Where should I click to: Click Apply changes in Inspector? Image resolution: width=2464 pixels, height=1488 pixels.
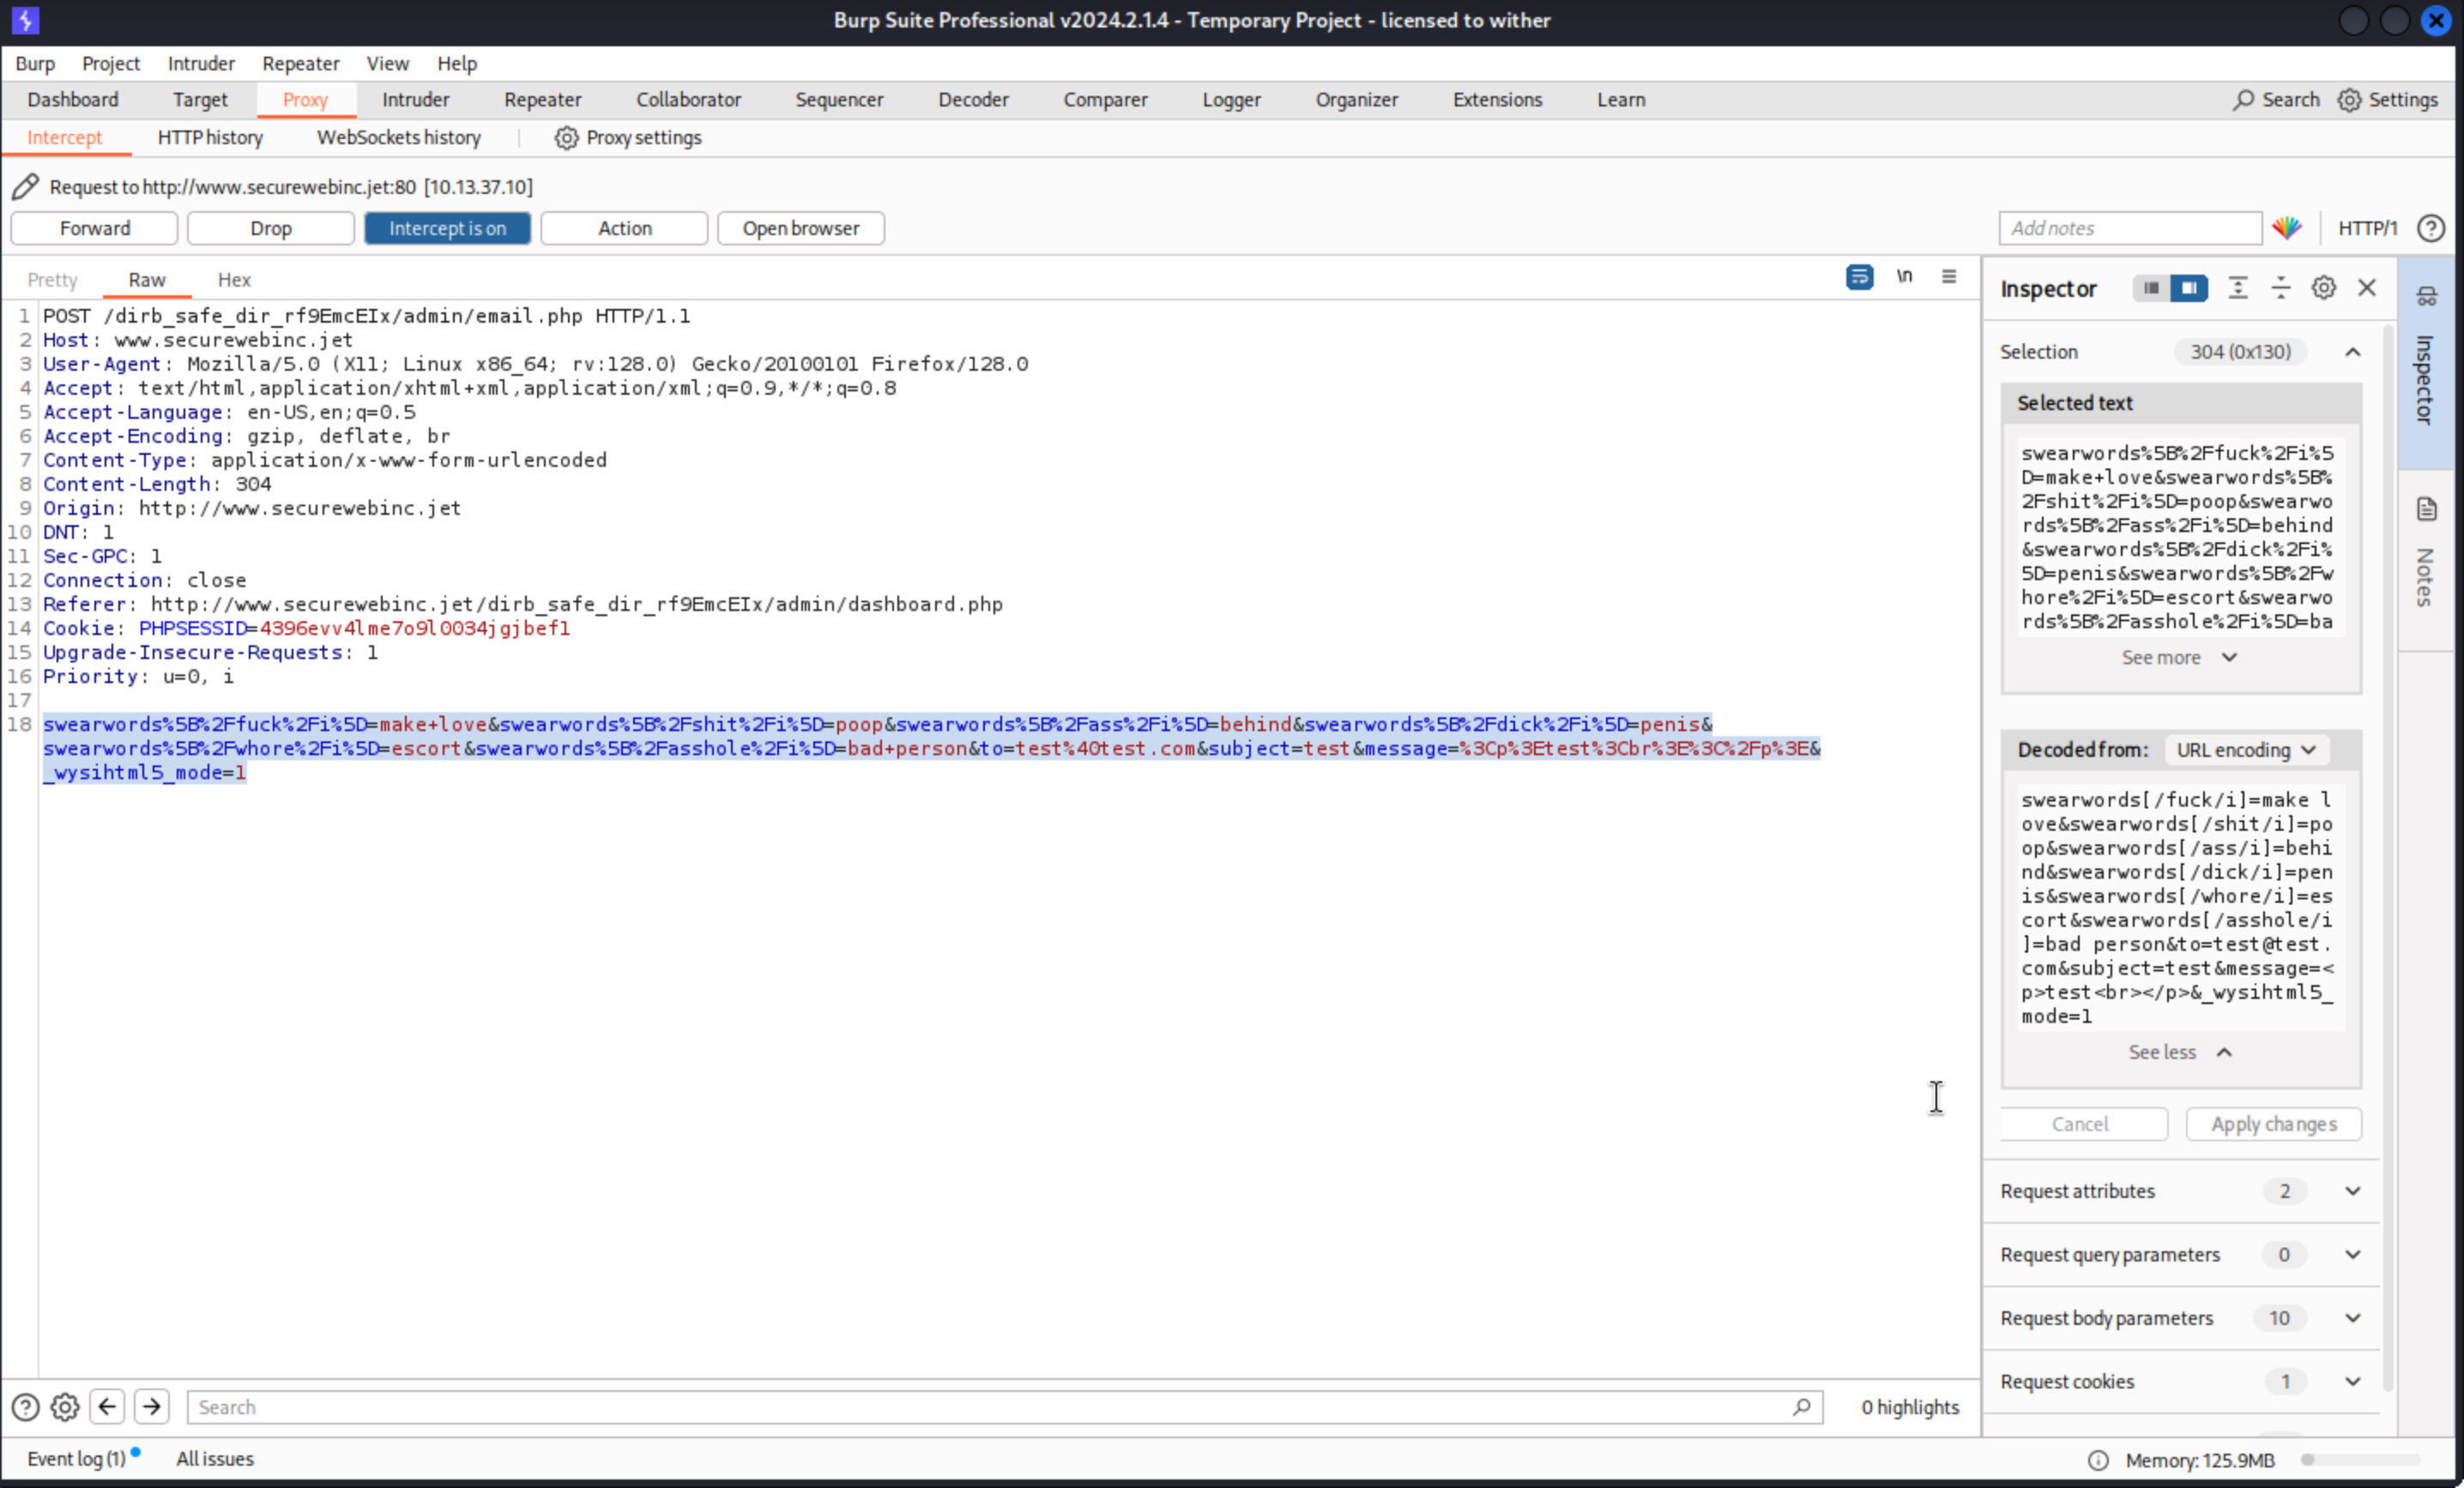(2274, 1124)
